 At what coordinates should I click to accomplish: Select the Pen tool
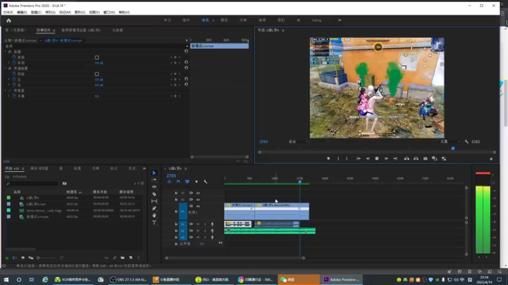154,208
